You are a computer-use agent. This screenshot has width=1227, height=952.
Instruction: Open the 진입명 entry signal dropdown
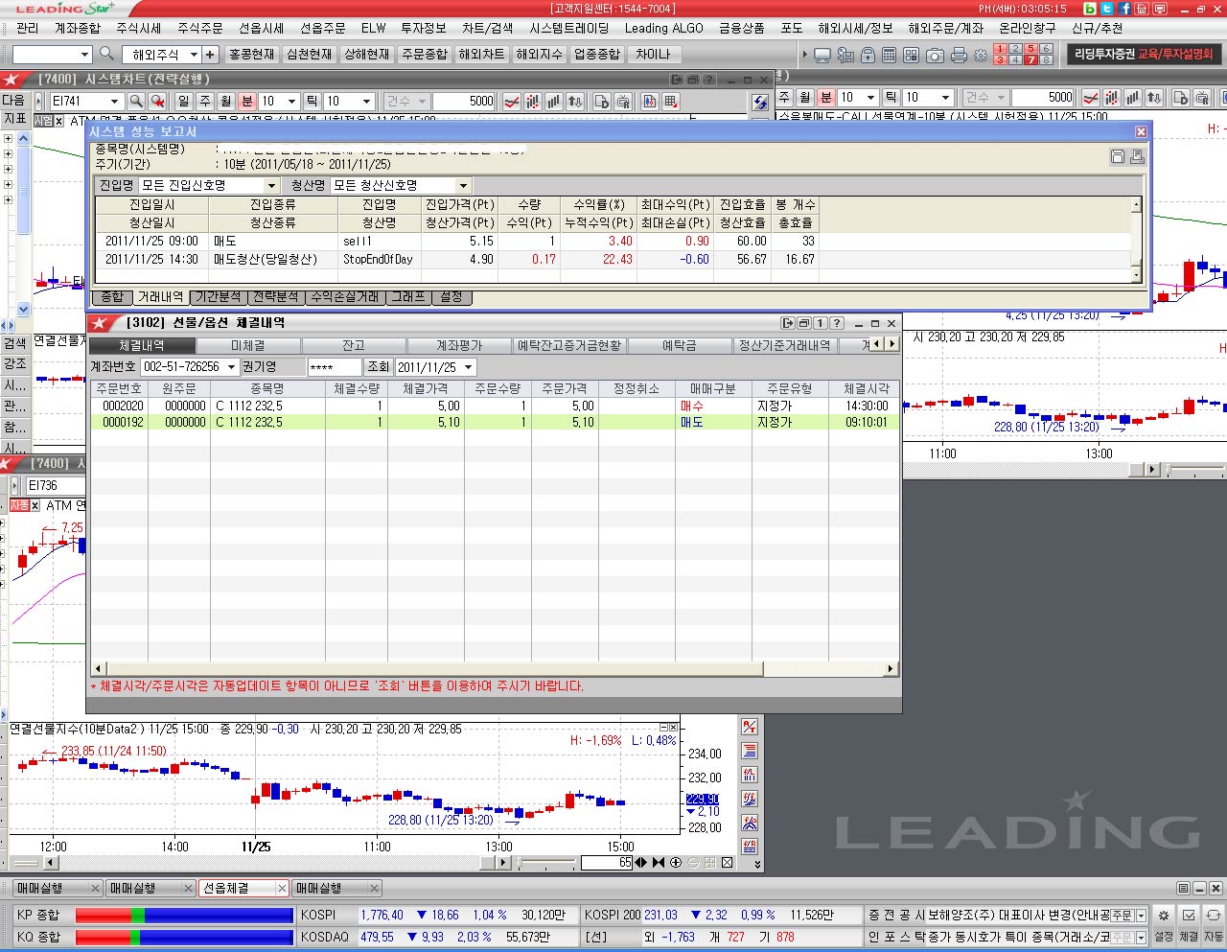pyautogui.click(x=271, y=185)
